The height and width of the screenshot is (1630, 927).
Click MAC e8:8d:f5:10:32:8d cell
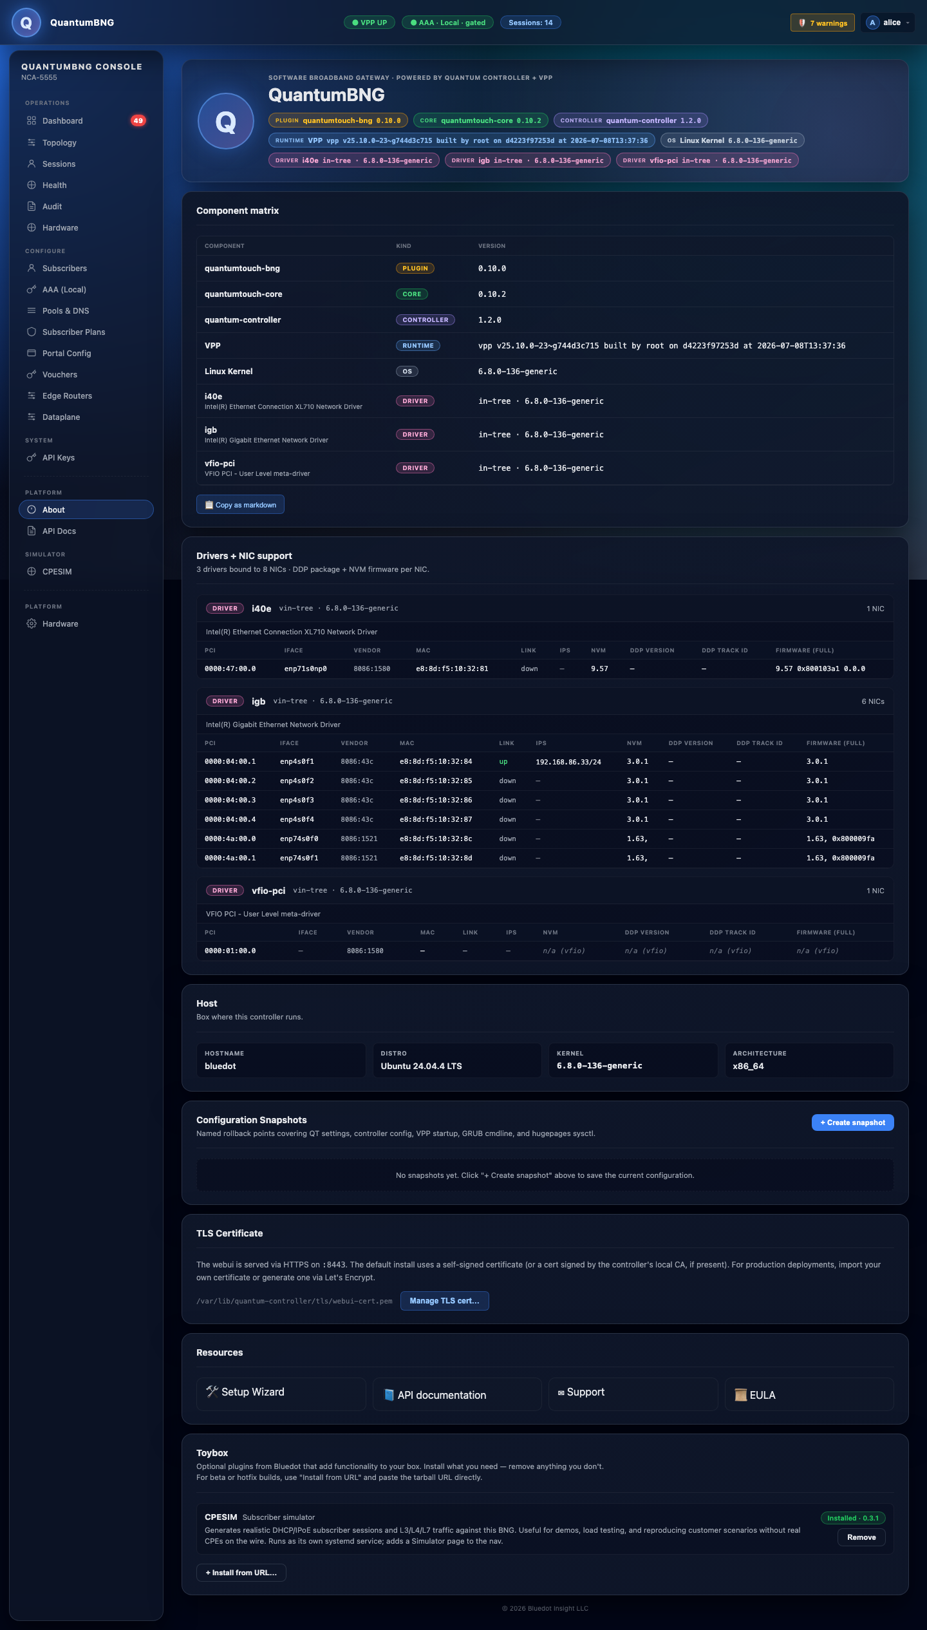click(x=436, y=858)
